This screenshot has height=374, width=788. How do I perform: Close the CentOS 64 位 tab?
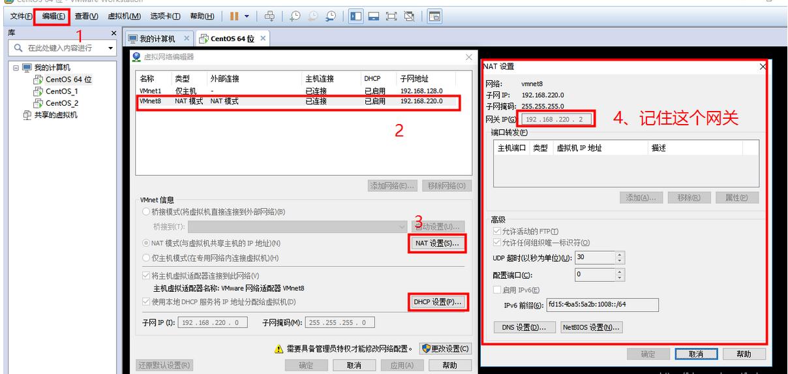[x=263, y=39]
